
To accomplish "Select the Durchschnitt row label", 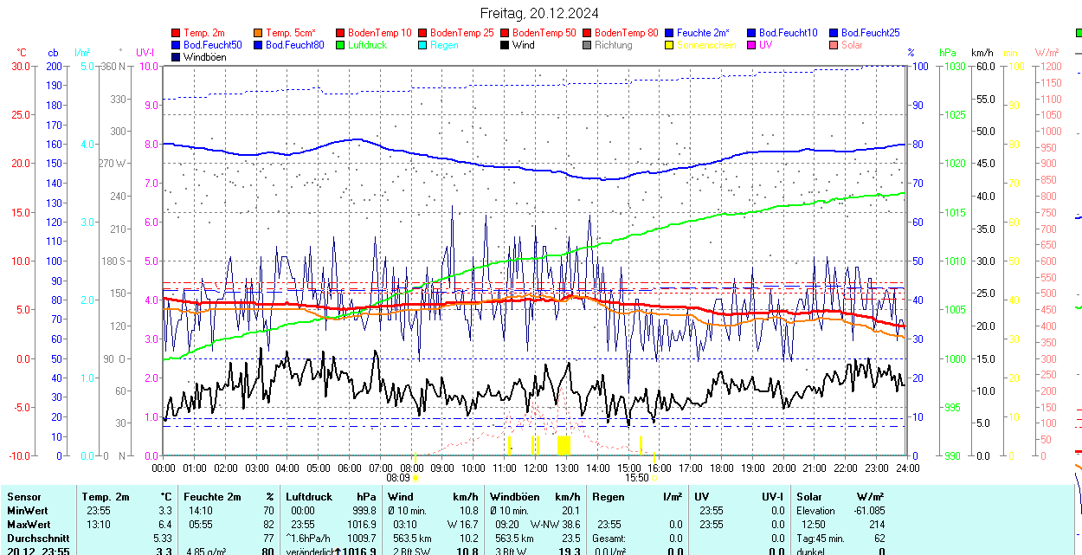I will click(35, 538).
